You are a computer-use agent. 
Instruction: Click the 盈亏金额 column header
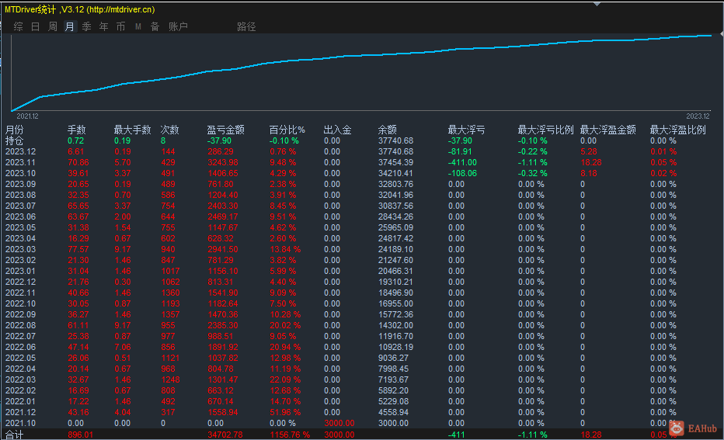pyautogui.click(x=225, y=130)
